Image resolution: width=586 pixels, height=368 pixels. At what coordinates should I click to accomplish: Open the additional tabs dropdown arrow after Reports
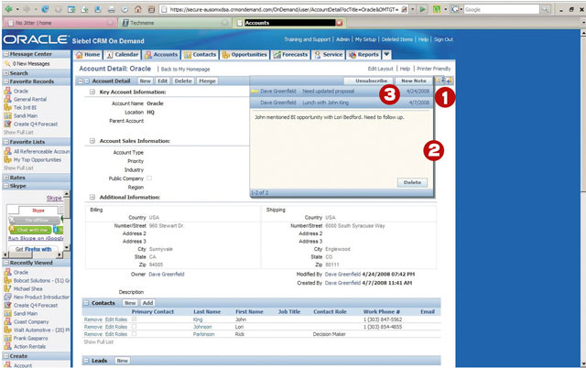(386, 55)
